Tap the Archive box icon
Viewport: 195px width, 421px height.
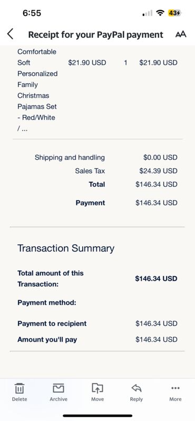pos(58,392)
